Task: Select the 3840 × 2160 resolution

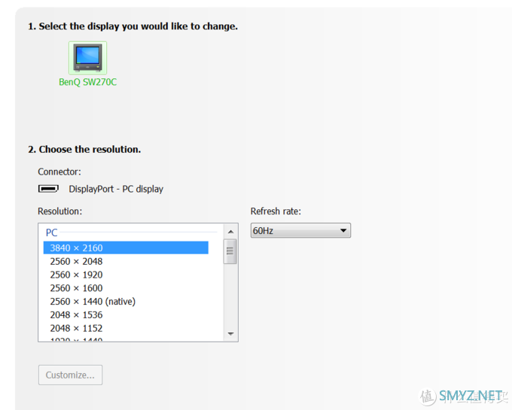Action: [x=126, y=248]
